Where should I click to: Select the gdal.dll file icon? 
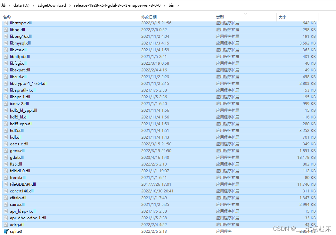(5, 157)
